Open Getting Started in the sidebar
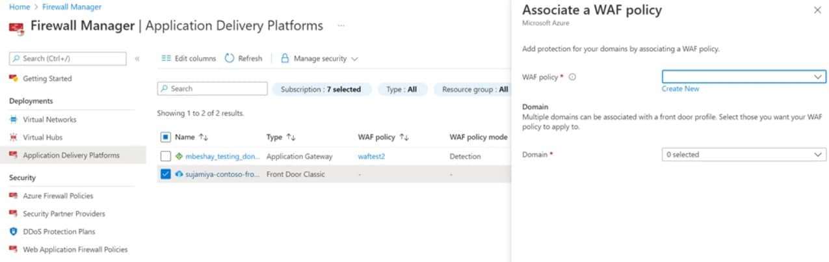829x262 pixels. (47, 79)
